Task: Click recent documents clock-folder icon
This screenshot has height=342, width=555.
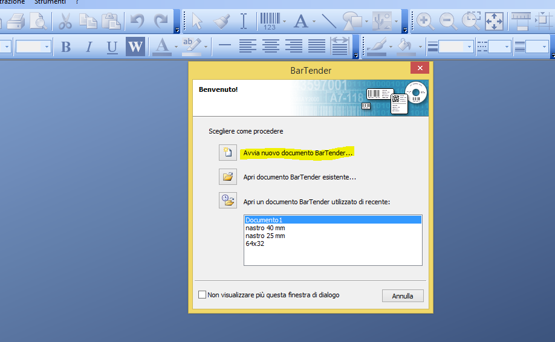Action: click(x=227, y=200)
